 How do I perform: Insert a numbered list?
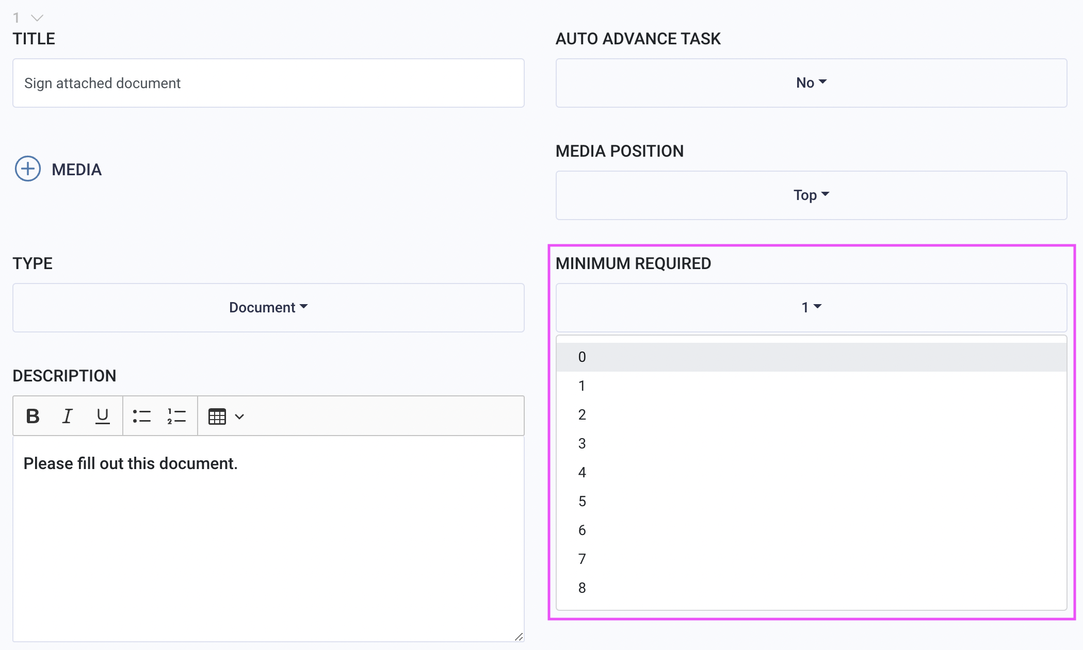coord(176,416)
